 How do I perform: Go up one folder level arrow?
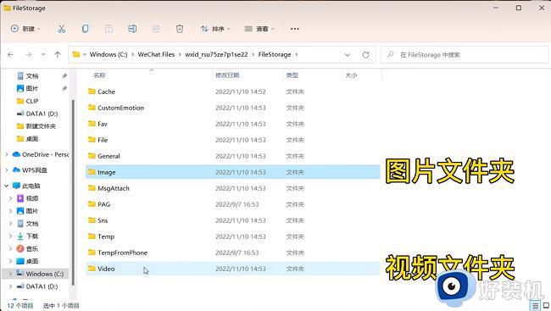tap(58, 54)
